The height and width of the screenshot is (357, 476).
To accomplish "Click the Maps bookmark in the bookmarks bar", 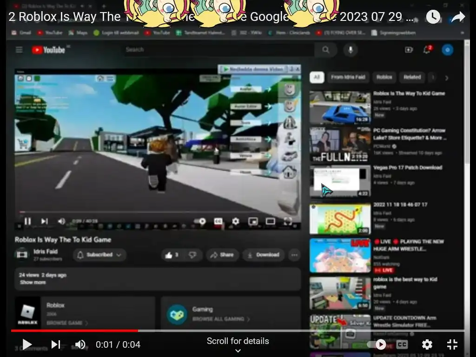I will tap(78, 33).
